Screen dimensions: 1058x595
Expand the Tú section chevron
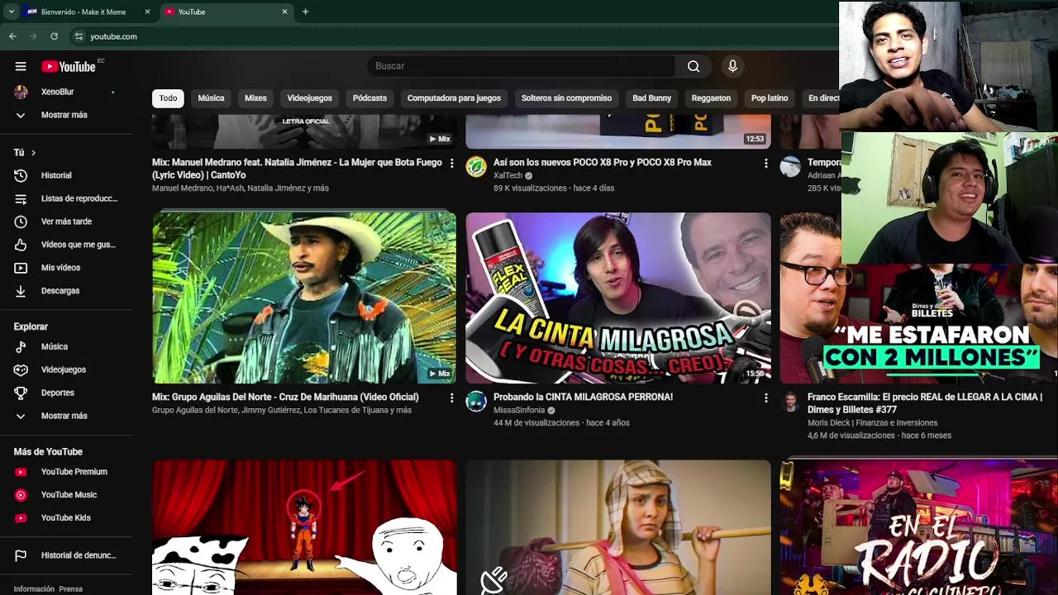pyautogui.click(x=33, y=153)
